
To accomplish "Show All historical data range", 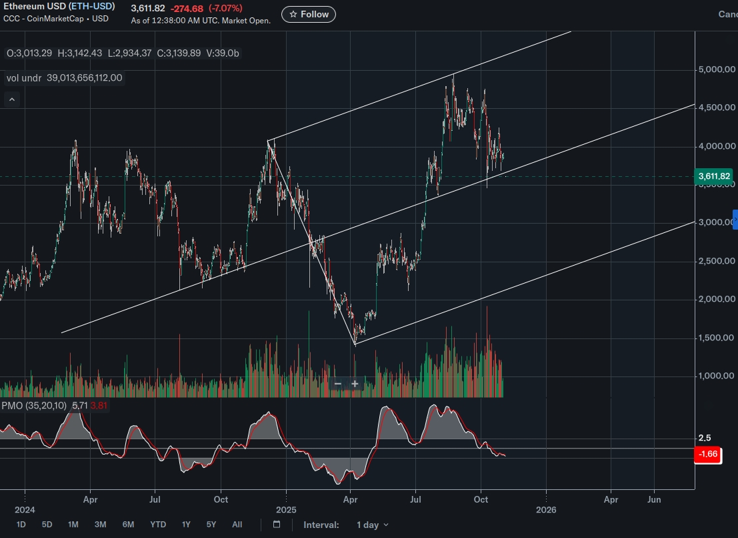I will click(x=237, y=525).
